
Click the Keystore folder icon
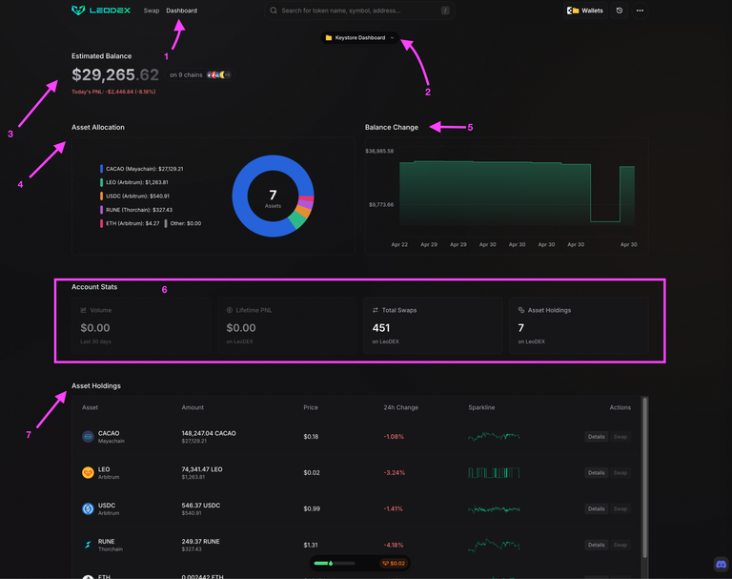click(329, 37)
